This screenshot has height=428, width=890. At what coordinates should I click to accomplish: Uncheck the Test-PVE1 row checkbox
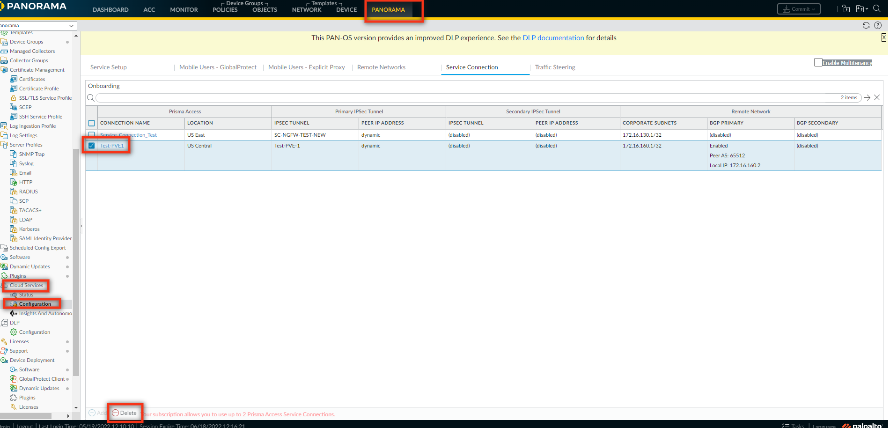coord(92,146)
